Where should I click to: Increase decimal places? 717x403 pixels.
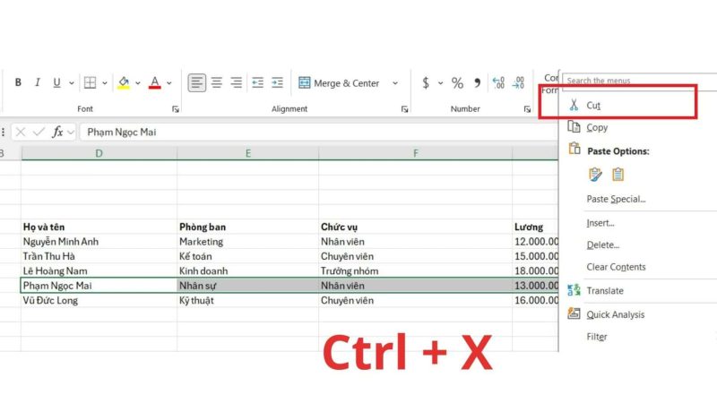(498, 82)
